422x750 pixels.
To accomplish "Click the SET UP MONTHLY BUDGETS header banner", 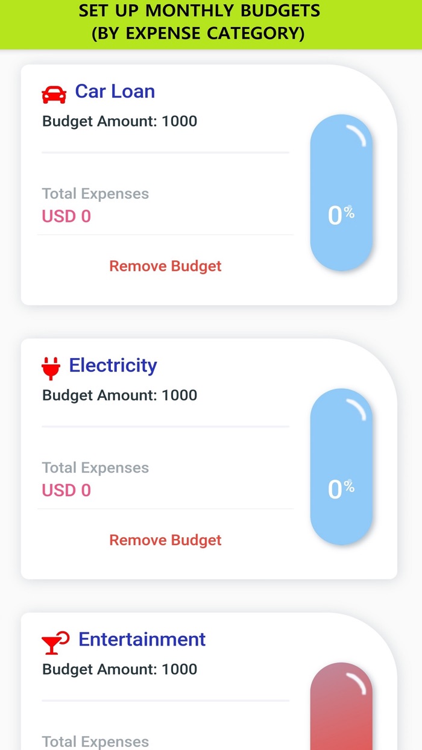I will (x=211, y=22).
